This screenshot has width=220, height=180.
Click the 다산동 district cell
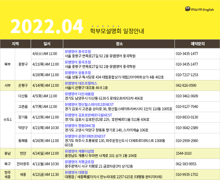click(x=23, y=96)
